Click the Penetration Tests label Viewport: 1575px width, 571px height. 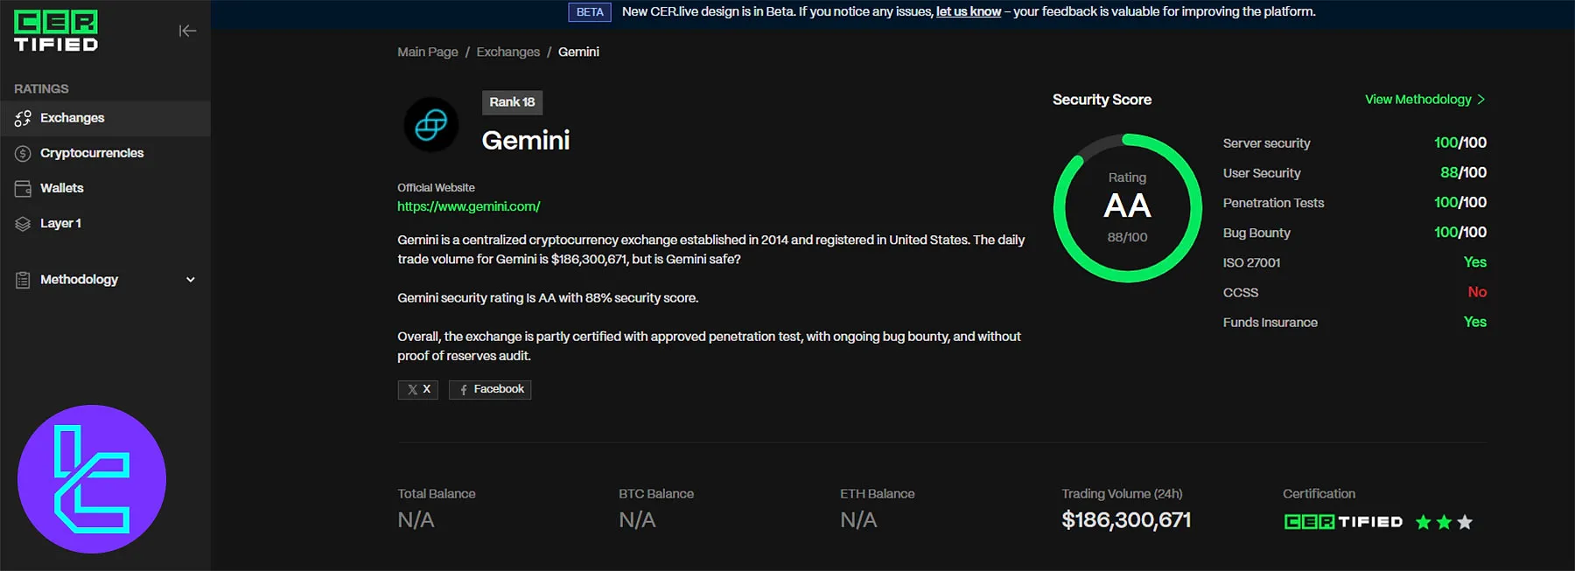coord(1273,203)
